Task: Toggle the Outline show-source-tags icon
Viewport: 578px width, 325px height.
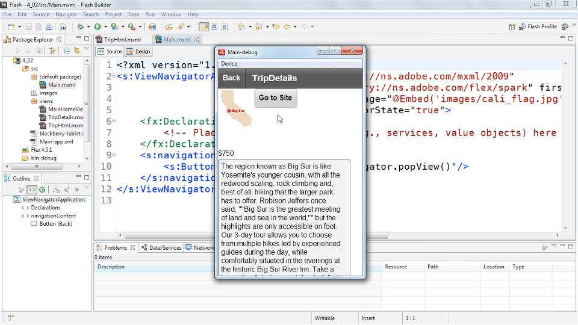Action: coord(32,190)
